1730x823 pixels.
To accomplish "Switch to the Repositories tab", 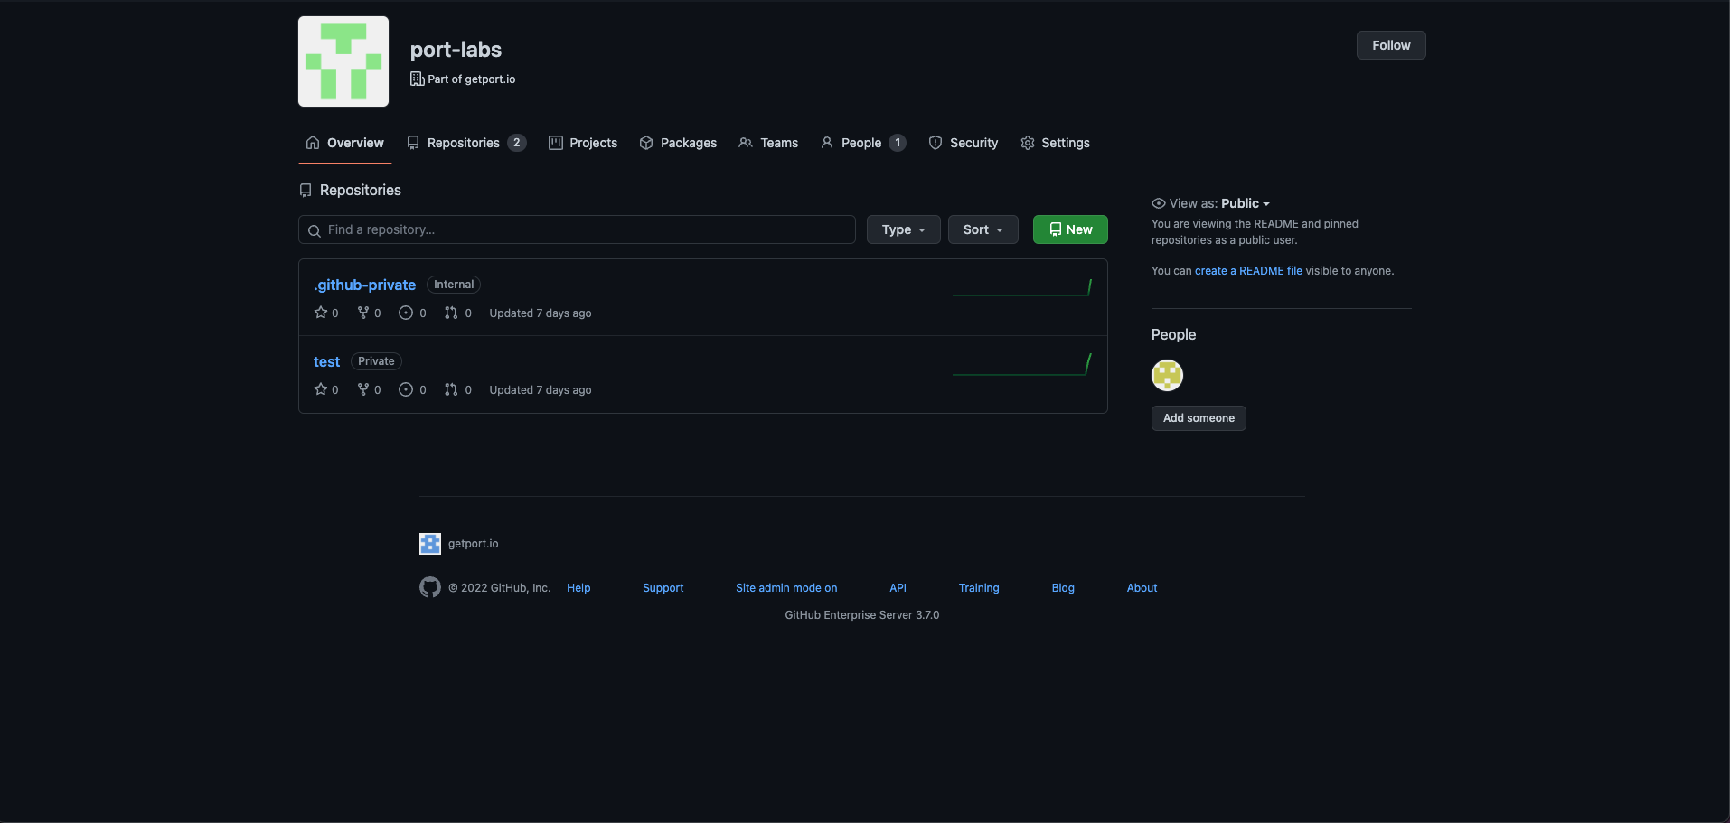I will click(465, 143).
